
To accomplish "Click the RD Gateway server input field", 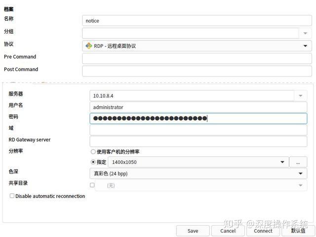I will click(x=198, y=141).
